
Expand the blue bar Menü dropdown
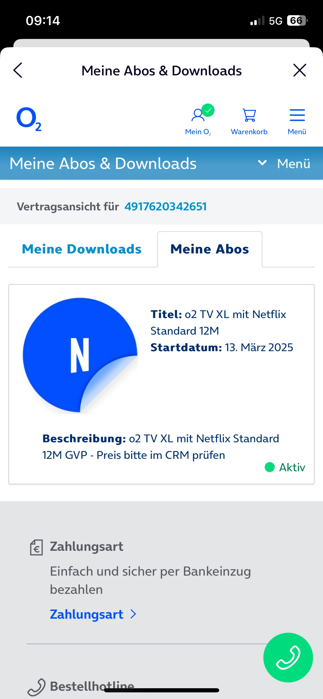click(284, 163)
